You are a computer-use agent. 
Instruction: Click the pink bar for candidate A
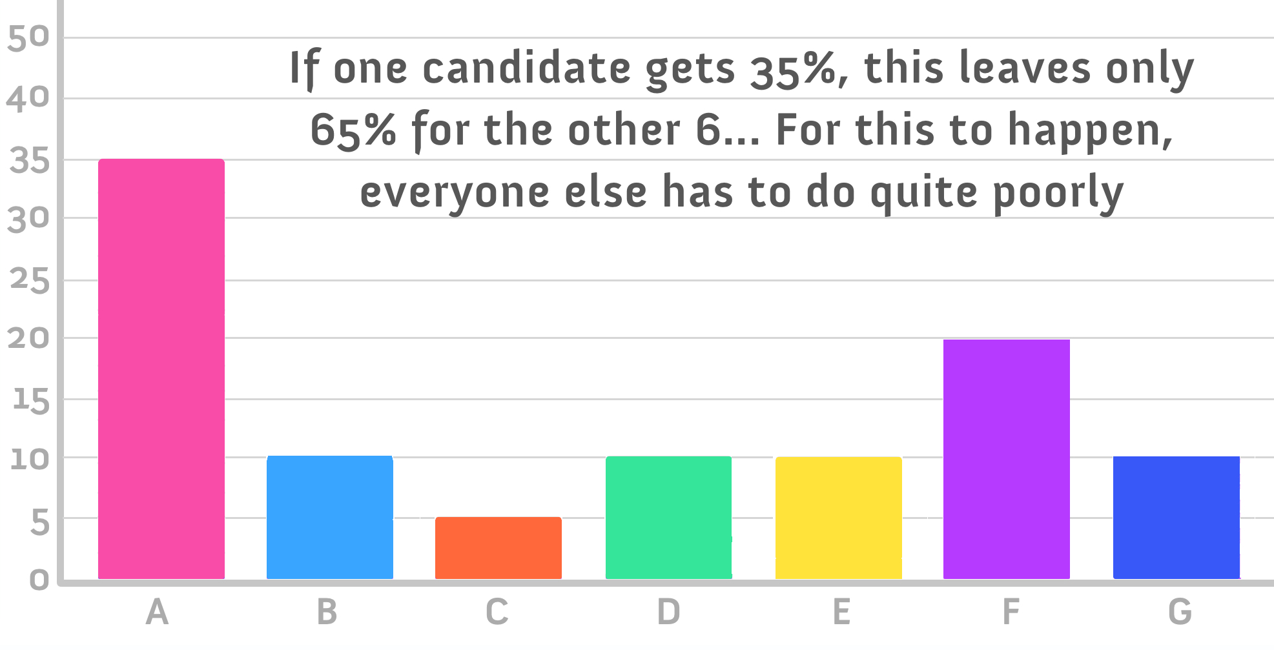click(161, 369)
